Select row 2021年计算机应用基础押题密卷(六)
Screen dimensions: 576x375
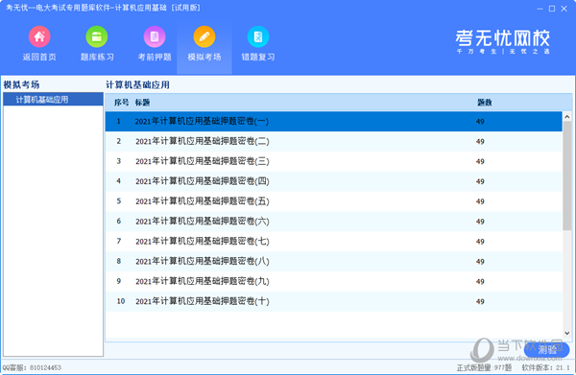click(x=333, y=222)
